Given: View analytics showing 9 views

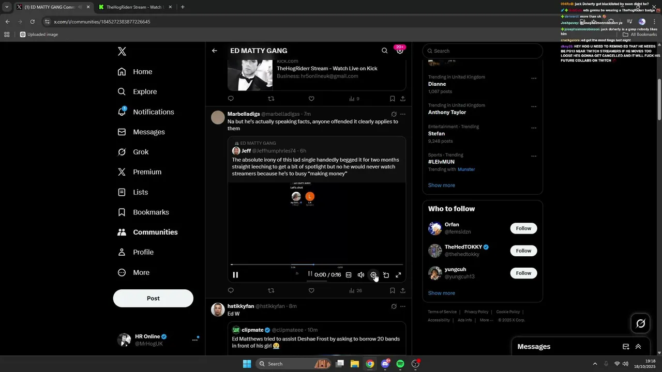Looking at the screenshot, I should coord(354,99).
